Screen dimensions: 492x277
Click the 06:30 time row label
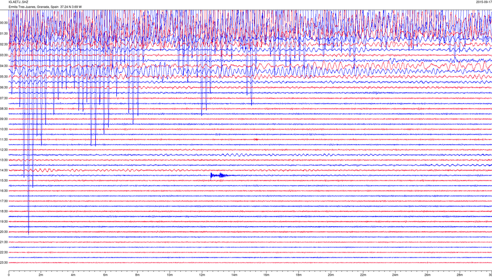4,87
